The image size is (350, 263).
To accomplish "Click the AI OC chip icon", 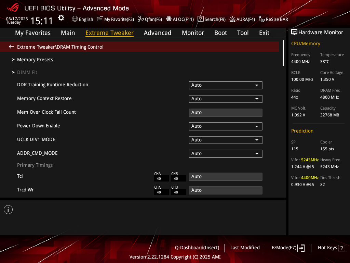I will (169, 19).
